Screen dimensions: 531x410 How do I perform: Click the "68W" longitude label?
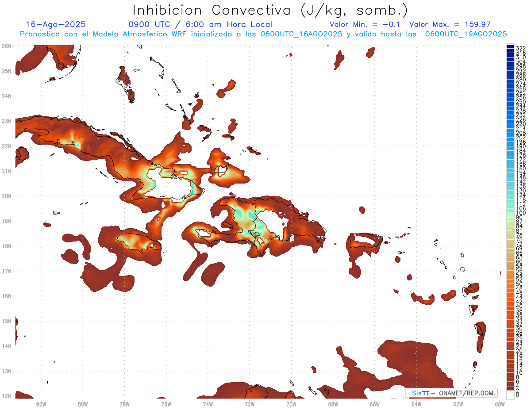click(333, 404)
